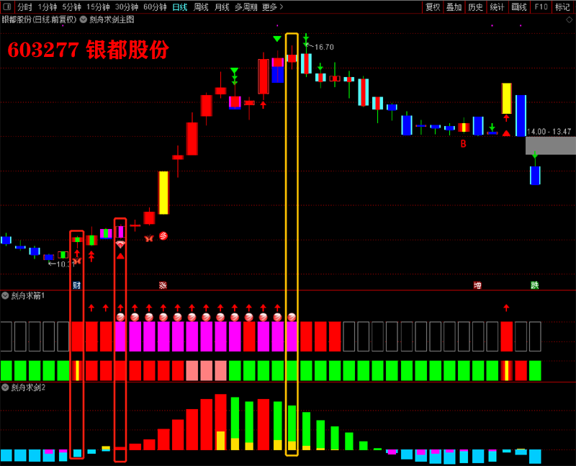Click the red '多' circle marker
This screenshot has width=576, height=466.
point(163,236)
